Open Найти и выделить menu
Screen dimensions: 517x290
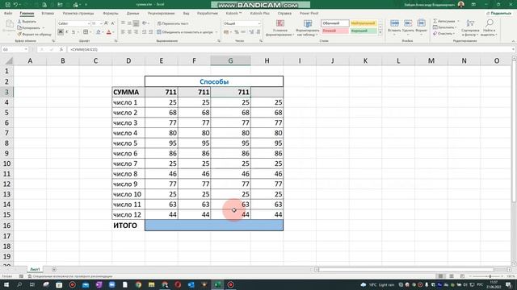click(x=489, y=27)
